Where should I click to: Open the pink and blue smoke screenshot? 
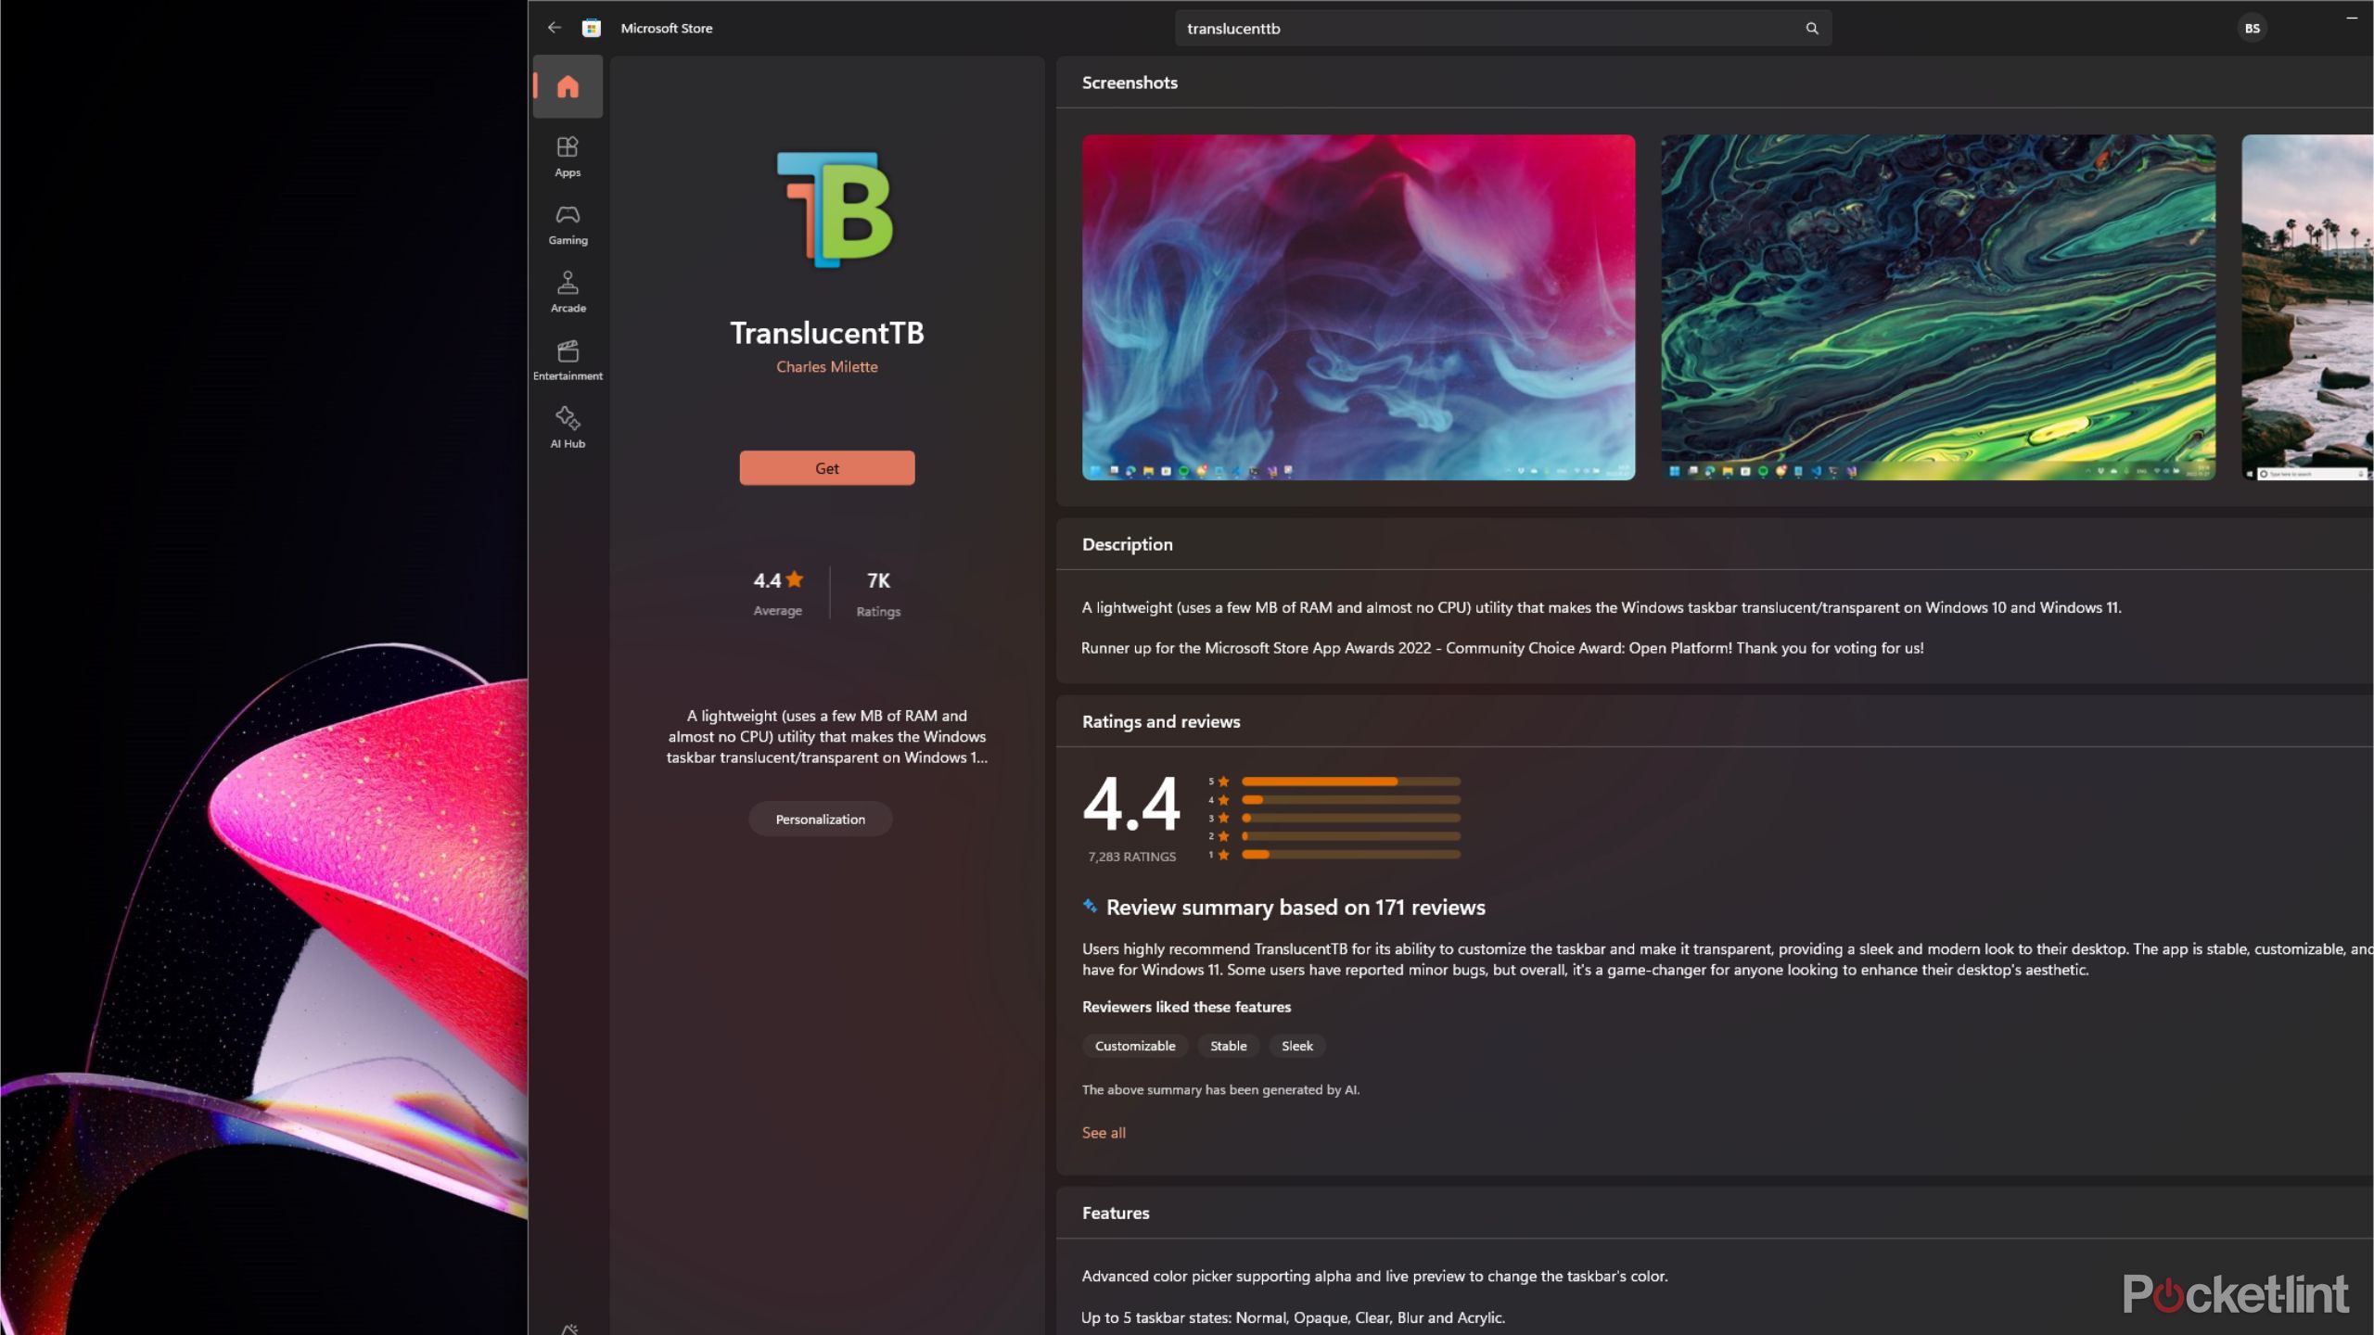point(1359,307)
